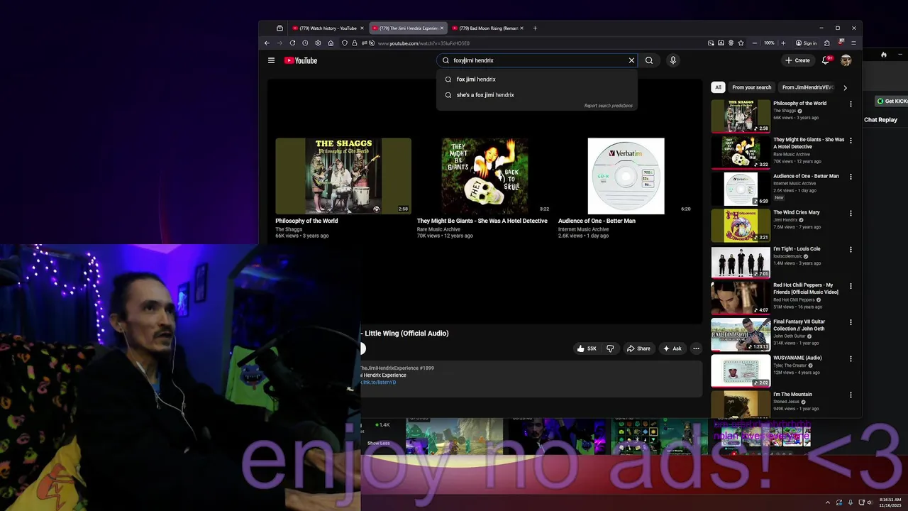This screenshot has width=908, height=511.
Task: Pick suggestion 'she's a fox jimi hendrix'
Action: 537,95
